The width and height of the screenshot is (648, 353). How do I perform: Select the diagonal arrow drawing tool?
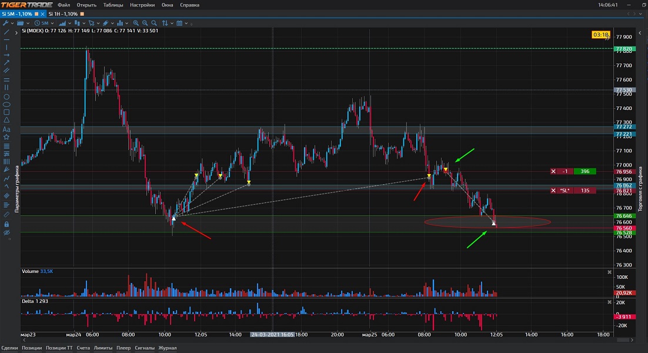(x=6, y=62)
